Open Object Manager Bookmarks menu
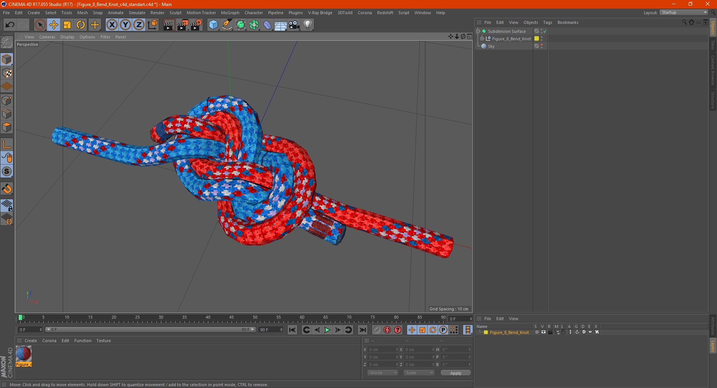717x388 pixels. [x=568, y=22]
